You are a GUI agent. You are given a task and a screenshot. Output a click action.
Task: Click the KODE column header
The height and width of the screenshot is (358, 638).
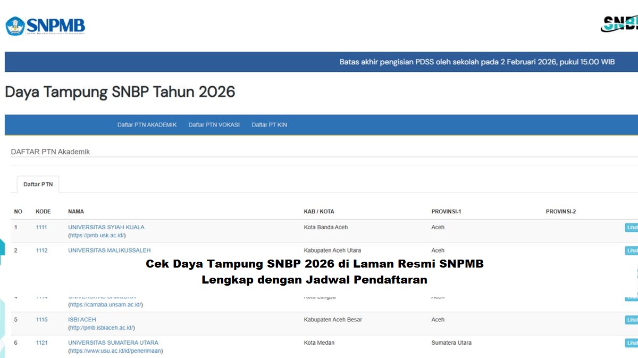point(43,212)
